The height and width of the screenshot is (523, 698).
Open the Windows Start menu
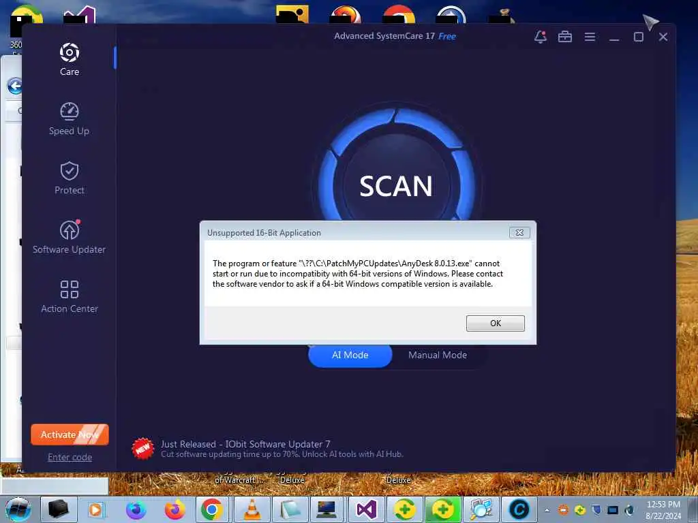pos(18,509)
